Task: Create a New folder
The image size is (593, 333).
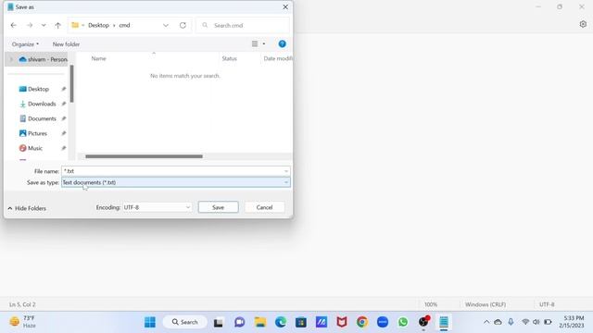Action: pos(66,44)
